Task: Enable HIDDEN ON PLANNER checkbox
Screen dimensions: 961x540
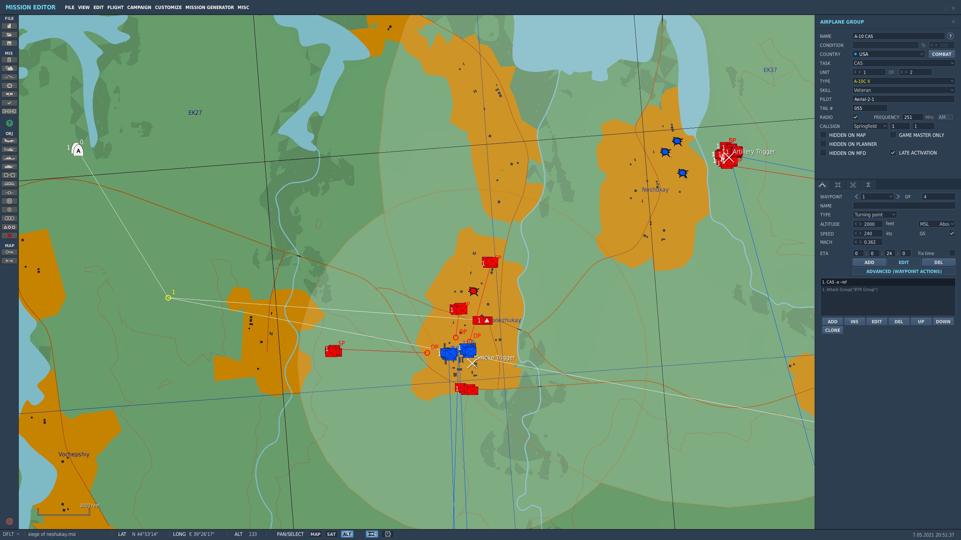Action: point(823,144)
